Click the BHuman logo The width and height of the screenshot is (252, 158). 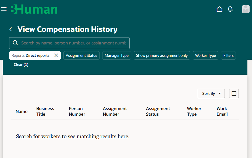coord(34,9)
